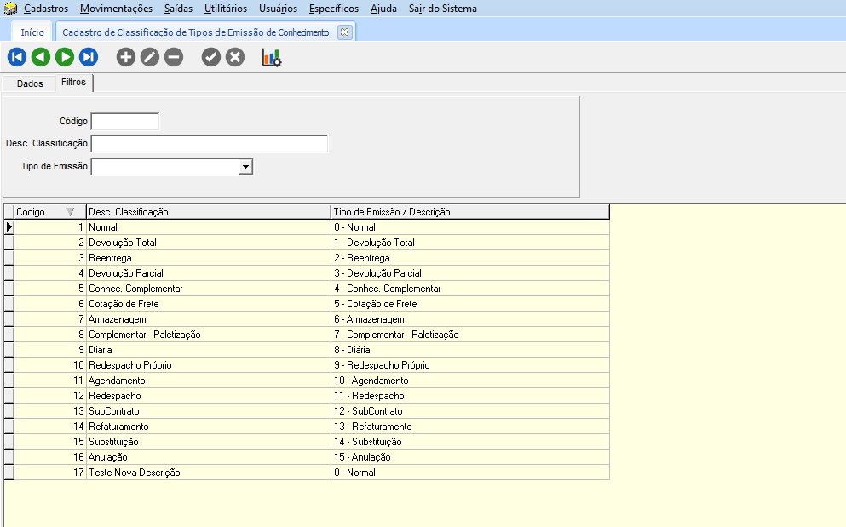Image resolution: width=846 pixels, height=527 pixels.
Task: Select Complementar - Paletização classification cell
Action: pyautogui.click(x=208, y=335)
